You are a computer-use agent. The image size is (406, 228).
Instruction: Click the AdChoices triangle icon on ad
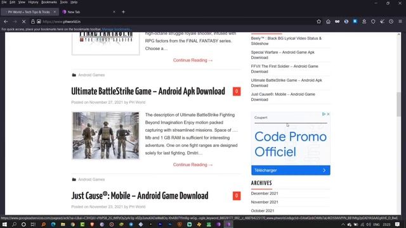tap(324, 114)
